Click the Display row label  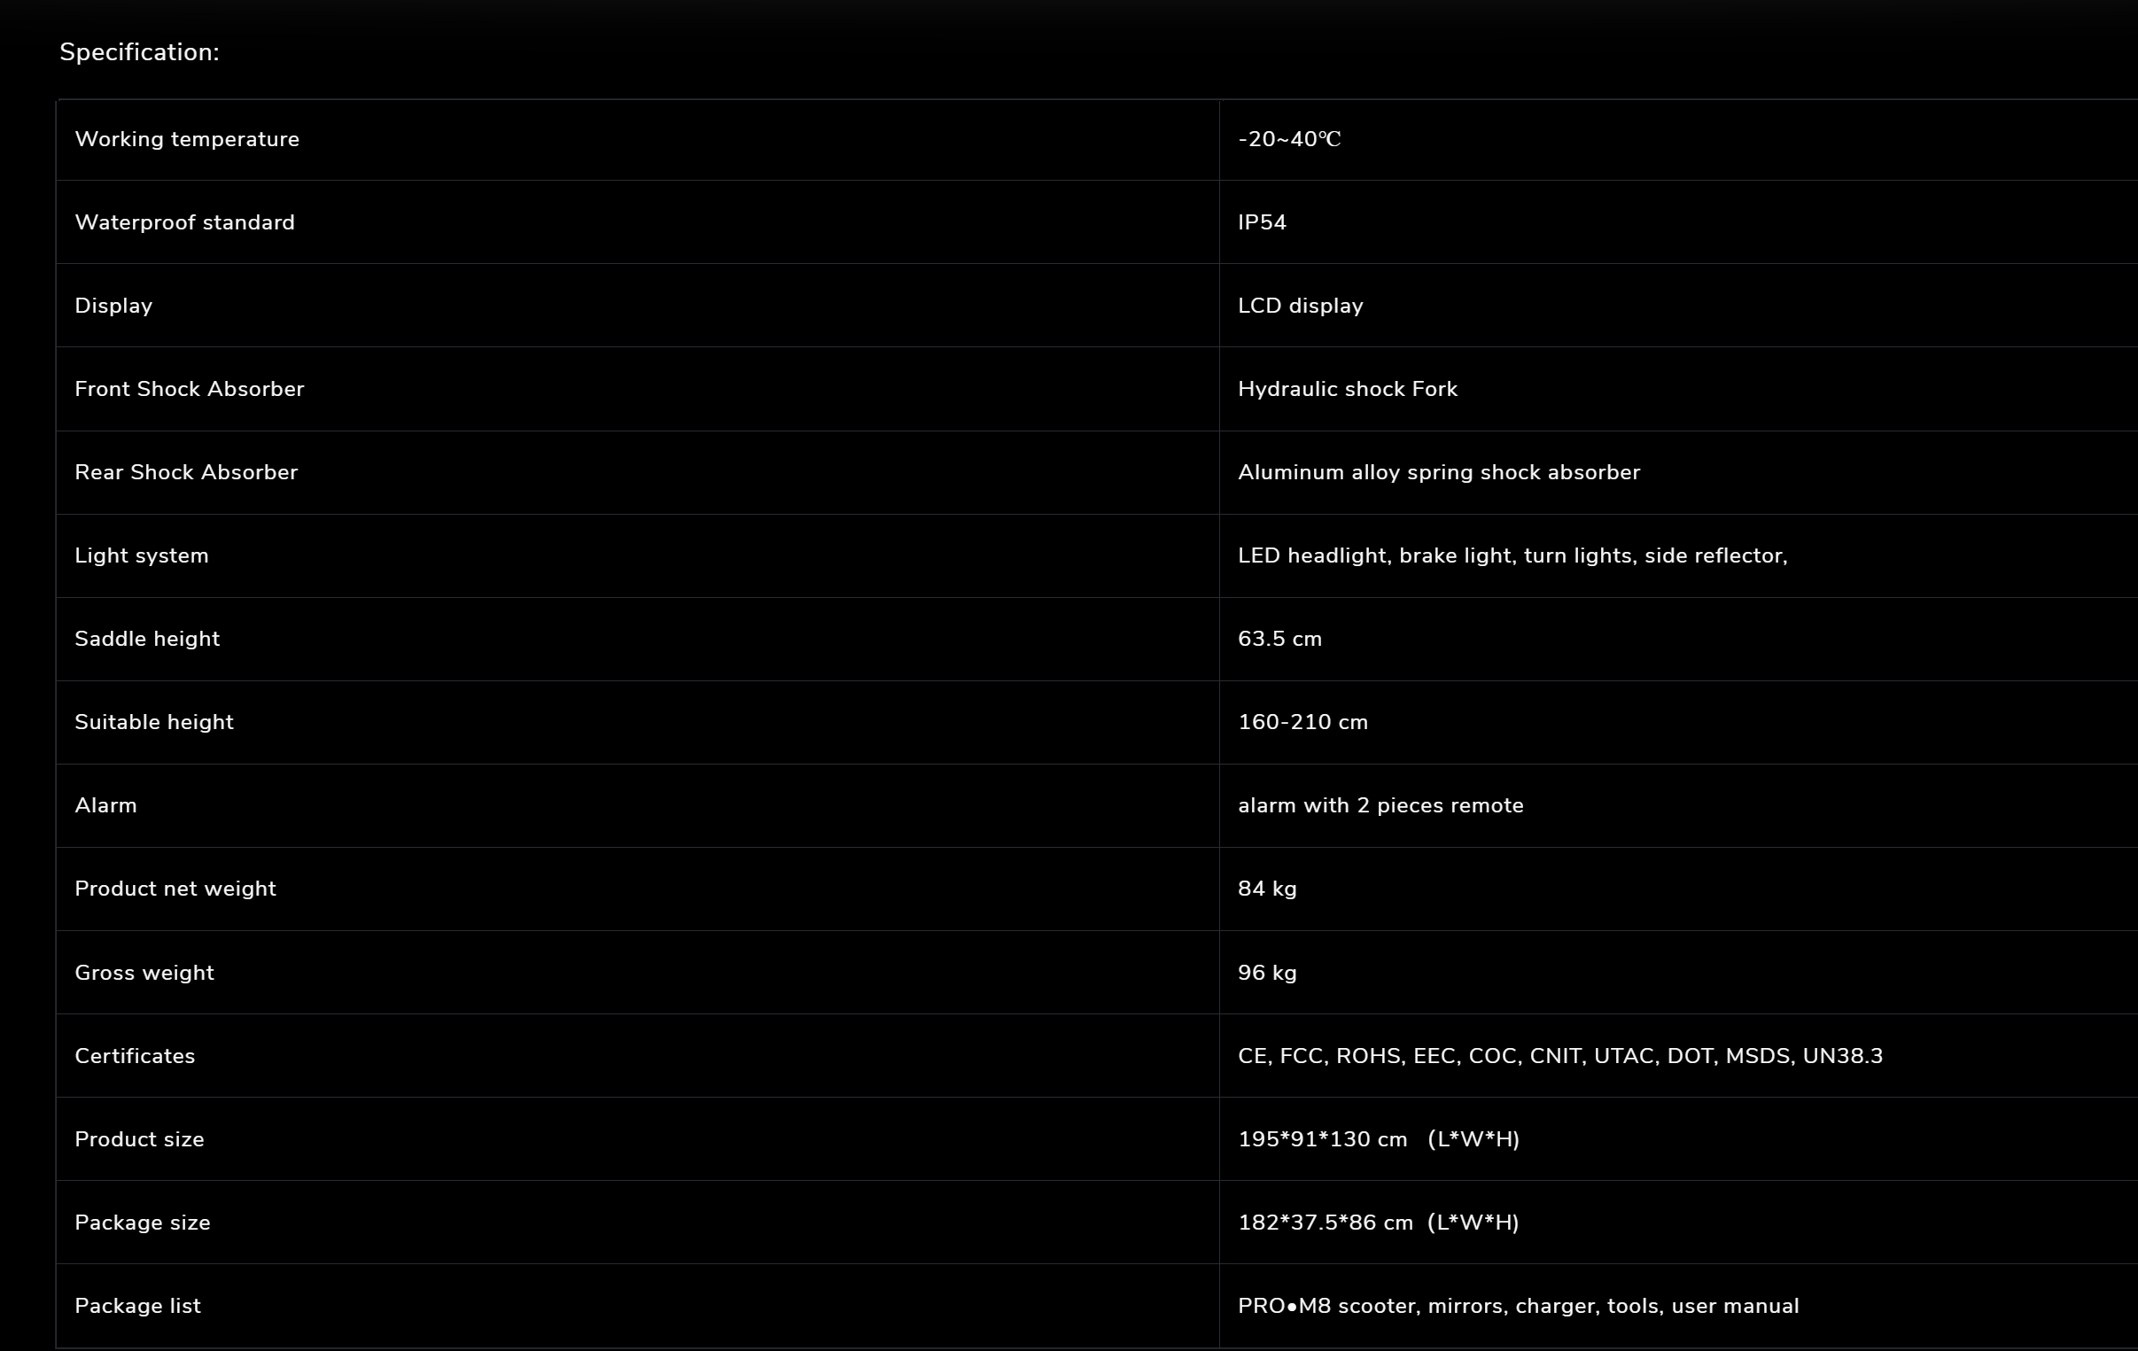(x=113, y=307)
